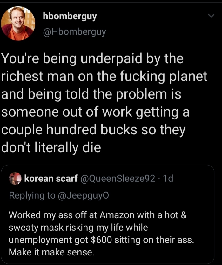
Task: Click the "sweaty mask risking my life" line
Action: click(78, 228)
